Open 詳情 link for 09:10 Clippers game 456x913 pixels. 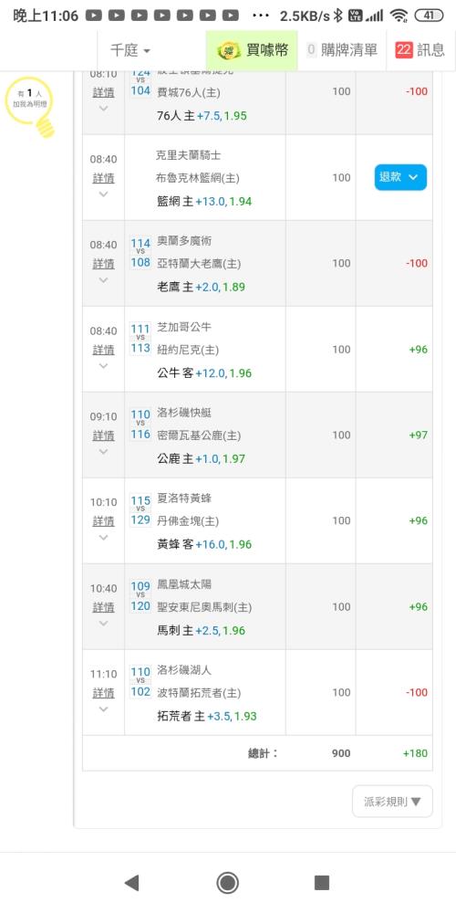tap(104, 435)
